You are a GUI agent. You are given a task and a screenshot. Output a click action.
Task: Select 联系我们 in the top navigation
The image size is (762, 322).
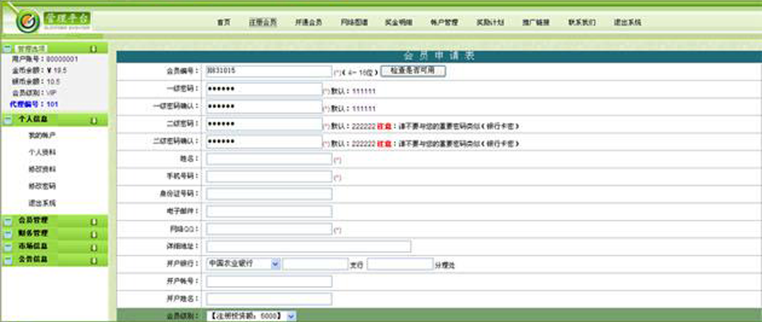point(582,22)
